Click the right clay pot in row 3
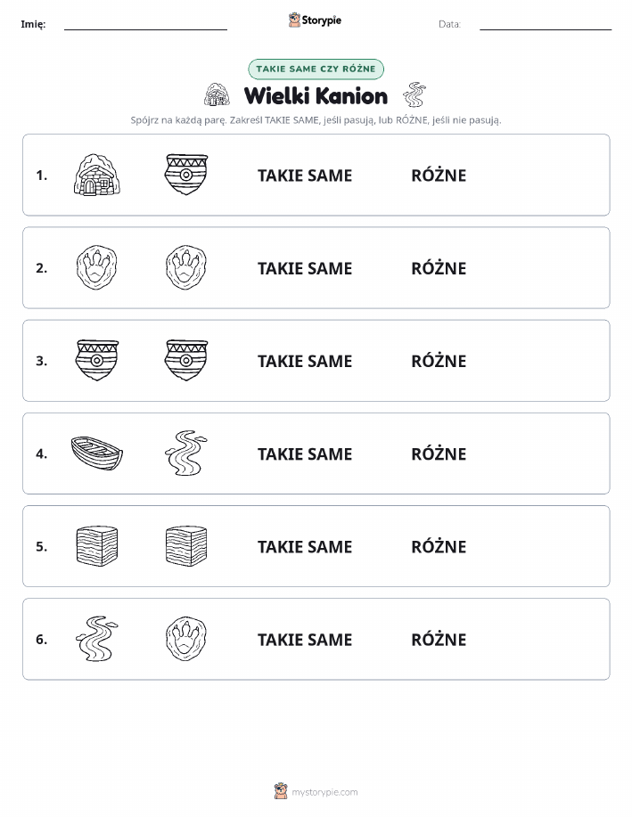Image resolution: width=632 pixels, height=817 pixels. pos(186,360)
